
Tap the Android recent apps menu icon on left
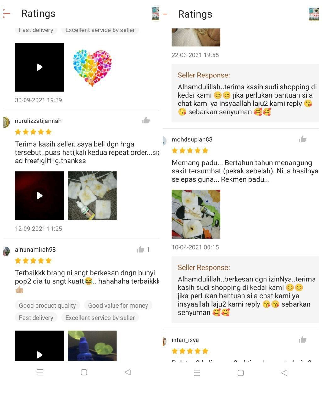(x=40, y=372)
